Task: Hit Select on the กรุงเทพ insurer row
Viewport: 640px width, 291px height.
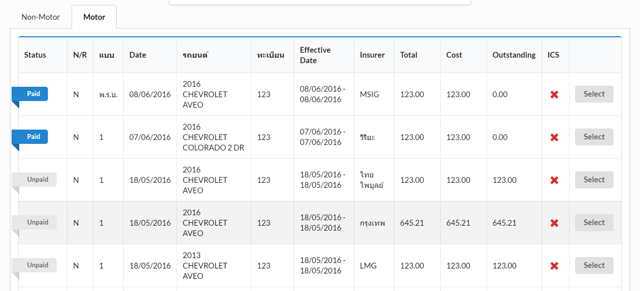Action: [594, 222]
